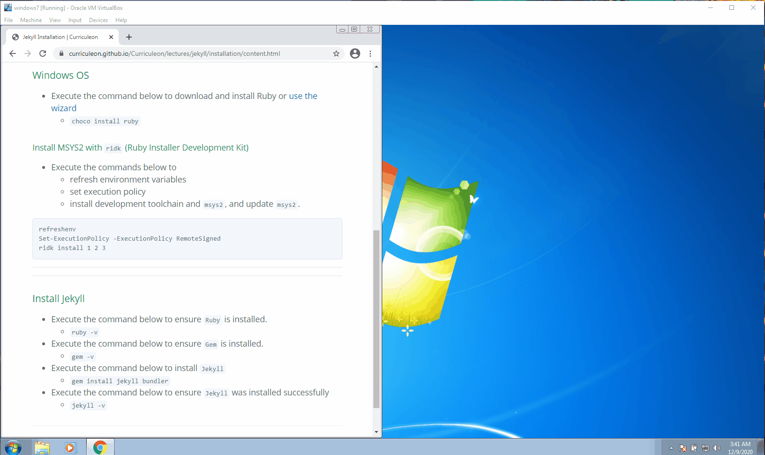The height and width of the screenshot is (455, 765).
Task: Click the padlock icon in the address bar
Action: pyautogui.click(x=61, y=53)
